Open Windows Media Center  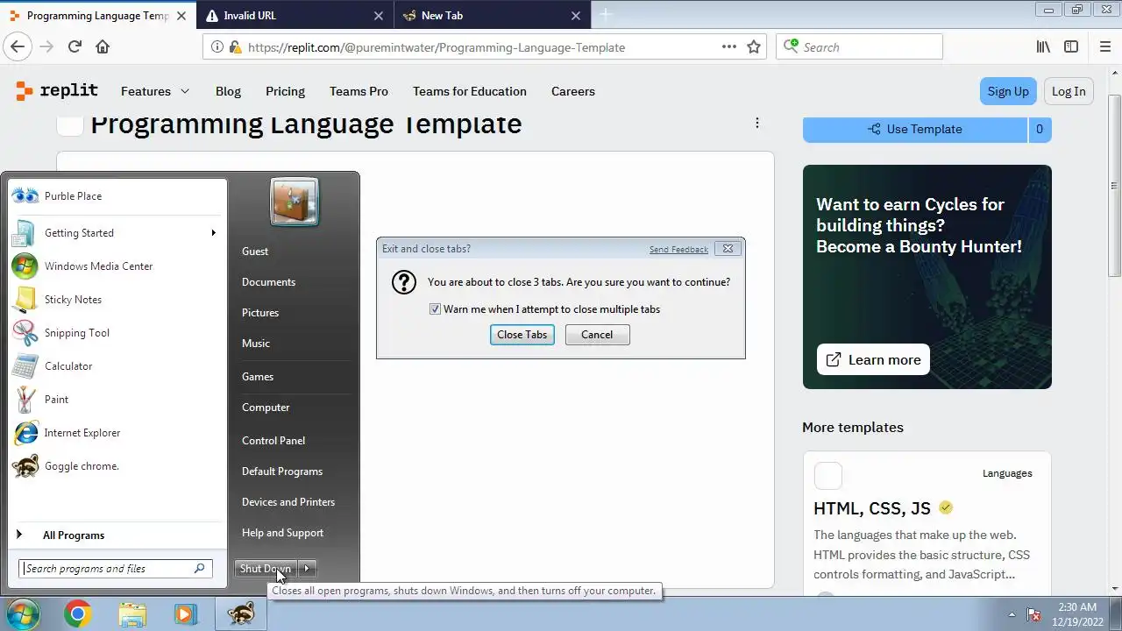pos(117,266)
